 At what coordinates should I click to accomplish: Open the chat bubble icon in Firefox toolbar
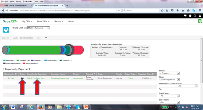(188, 10)
